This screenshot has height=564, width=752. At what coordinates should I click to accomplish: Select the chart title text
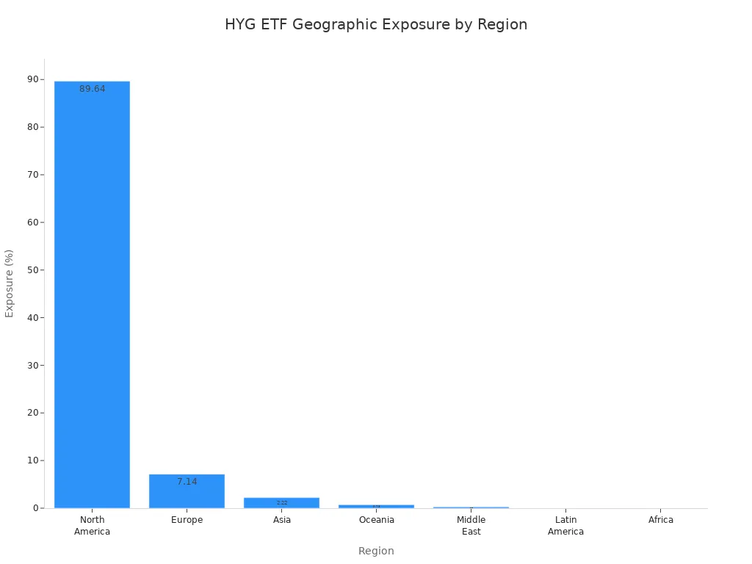tap(376, 24)
